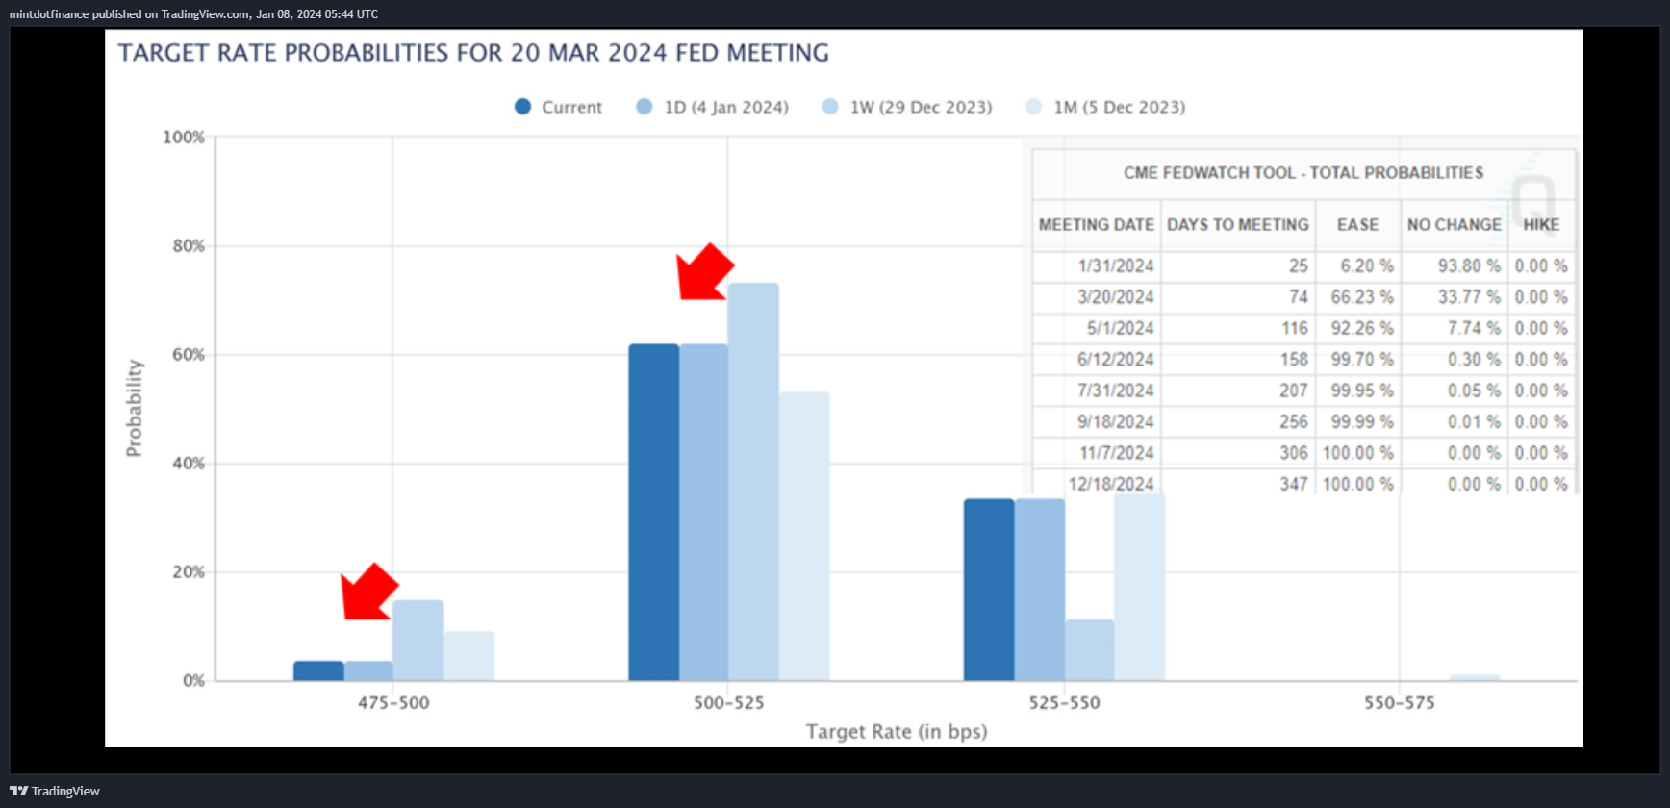The height and width of the screenshot is (808, 1670).
Task: Select the palest 1M bar at 475-500
Action: point(469,656)
